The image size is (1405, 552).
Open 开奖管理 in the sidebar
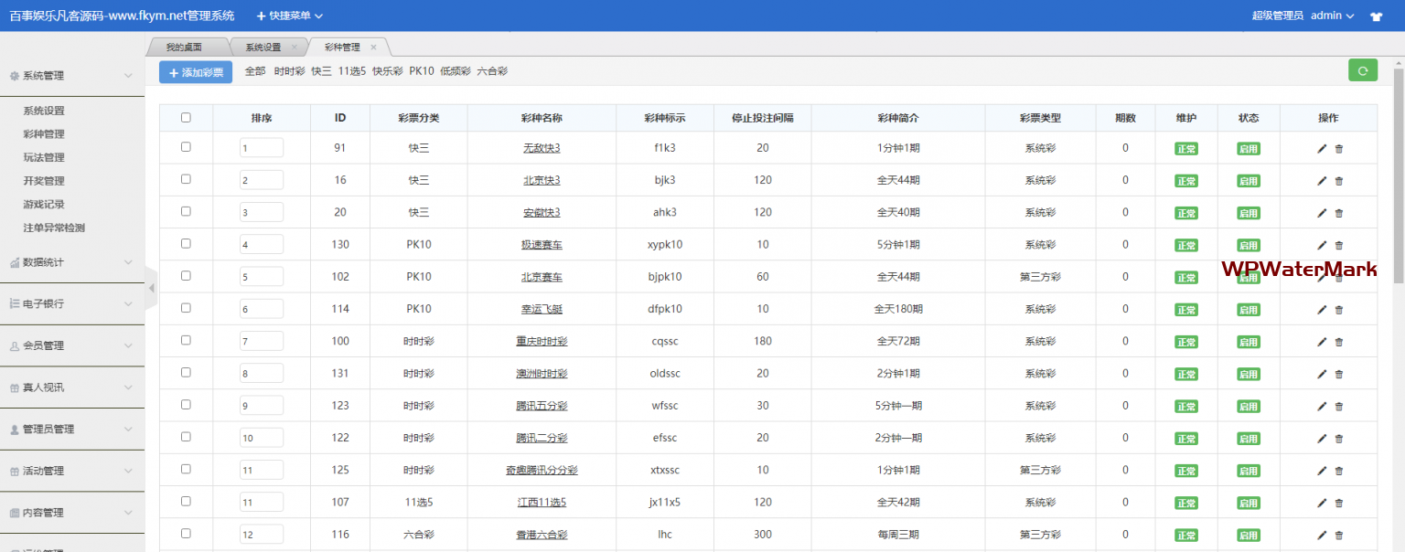(44, 181)
